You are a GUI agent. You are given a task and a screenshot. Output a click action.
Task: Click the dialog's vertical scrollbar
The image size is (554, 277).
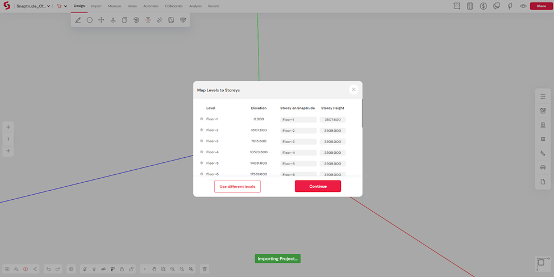tap(362, 114)
